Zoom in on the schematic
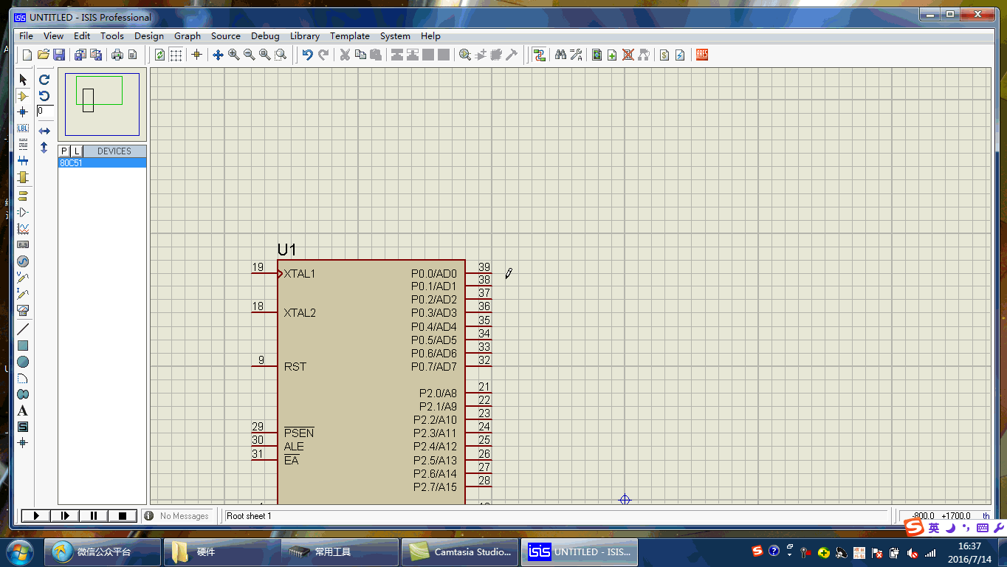 click(x=234, y=55)
